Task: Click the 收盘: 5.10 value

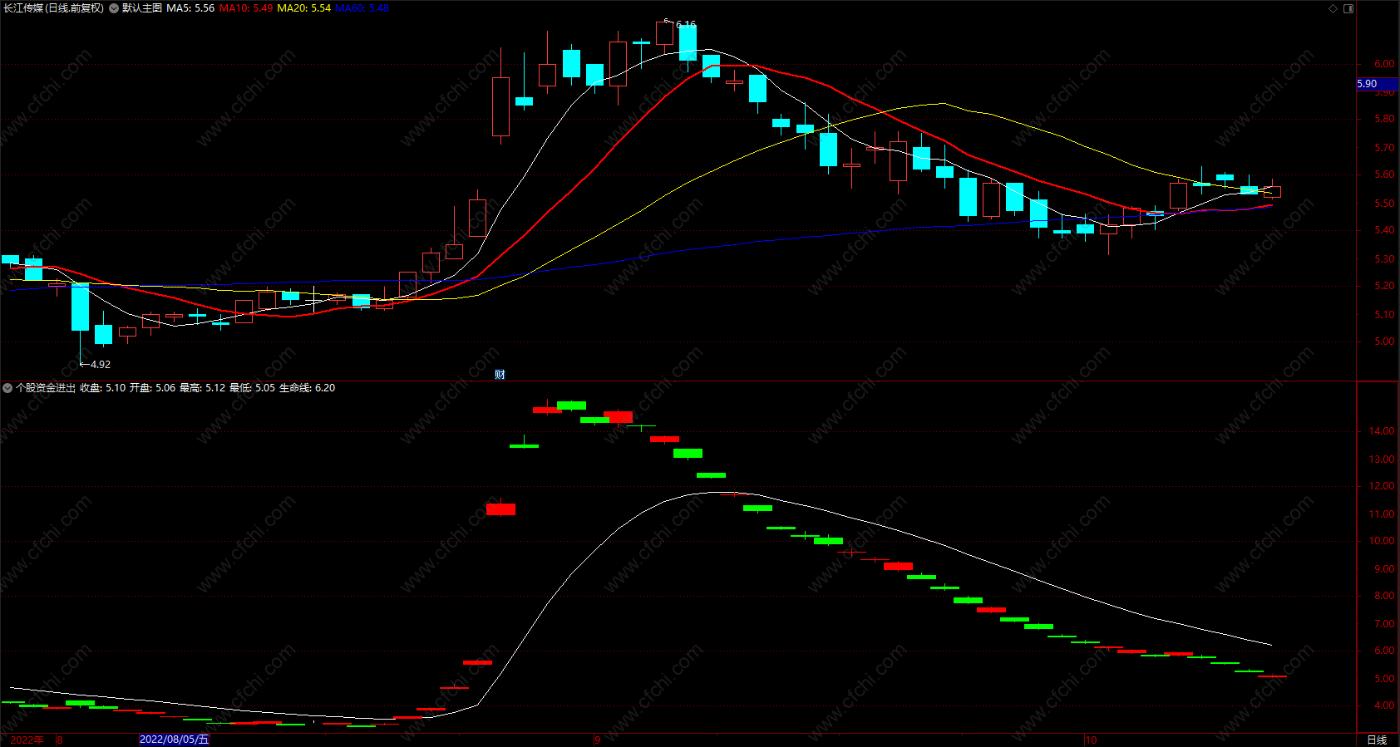Action: click(x=103, y=388)
